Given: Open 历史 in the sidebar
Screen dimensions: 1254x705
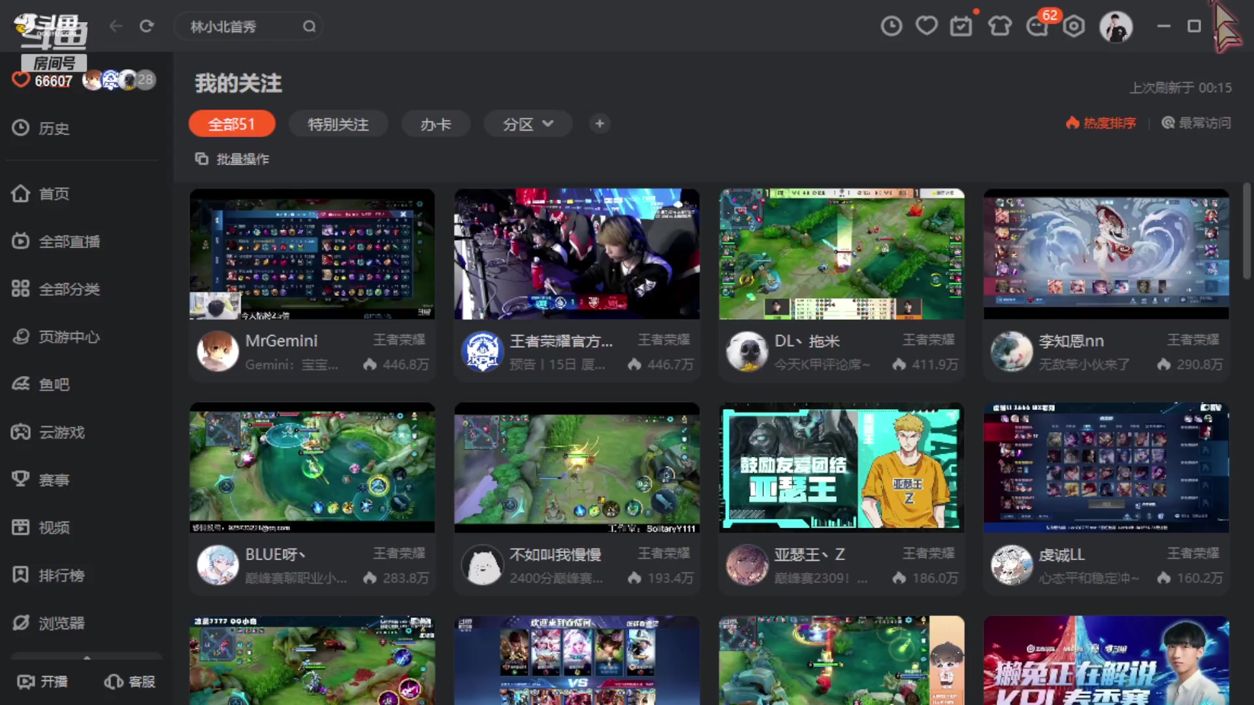Looking at the screenshot, I should tap(40, 128).
